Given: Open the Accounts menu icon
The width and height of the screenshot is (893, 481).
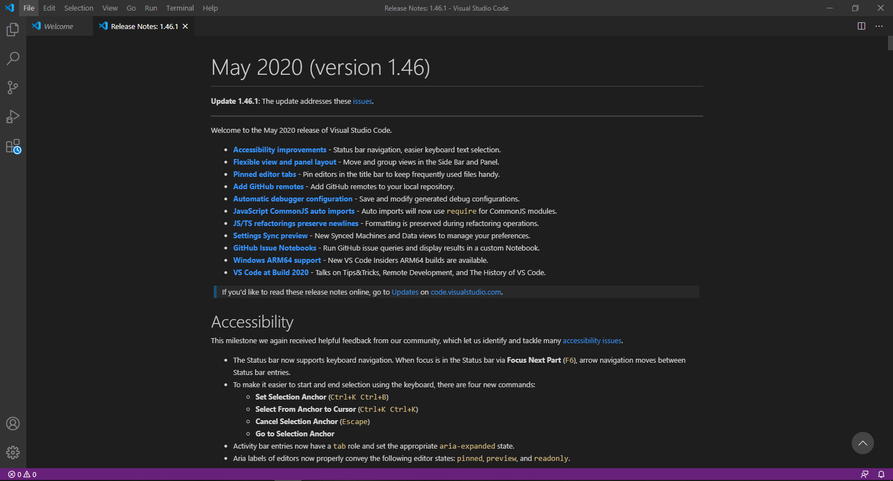Looking at the screenshot, I should pyautogui.click(x=13, y=424).
